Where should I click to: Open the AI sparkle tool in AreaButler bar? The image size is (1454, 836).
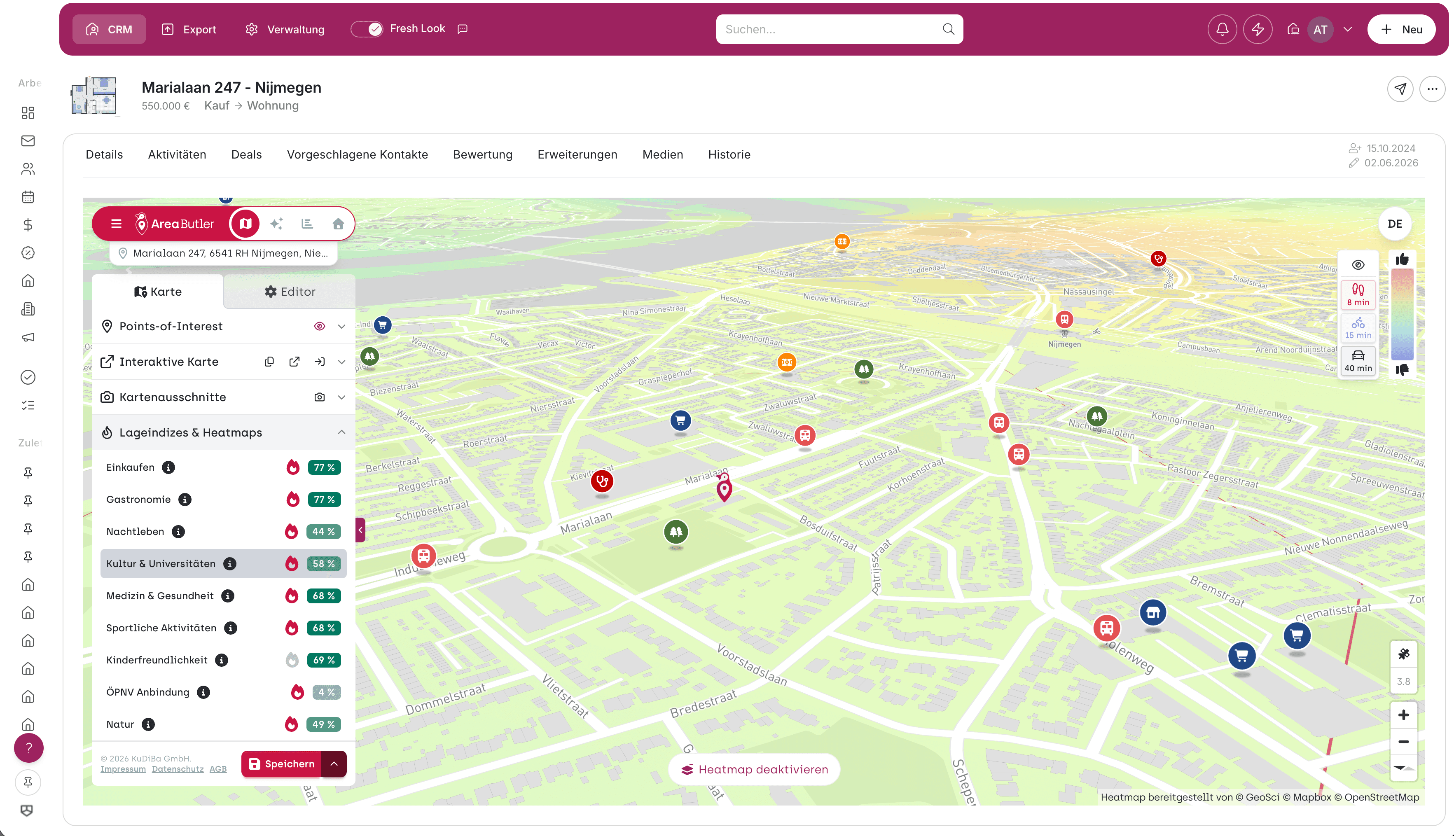[277, 224]
